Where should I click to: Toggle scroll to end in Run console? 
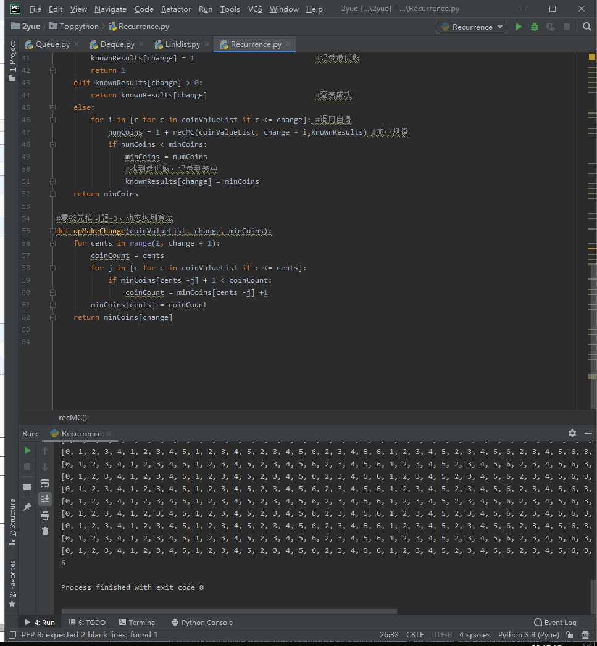pos(45,499)
